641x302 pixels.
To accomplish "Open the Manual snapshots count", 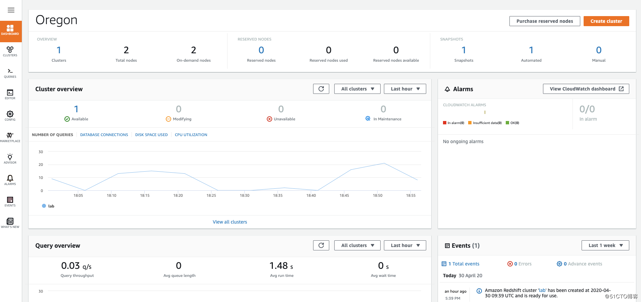I will pyautogui.click(x=599, y=50).
